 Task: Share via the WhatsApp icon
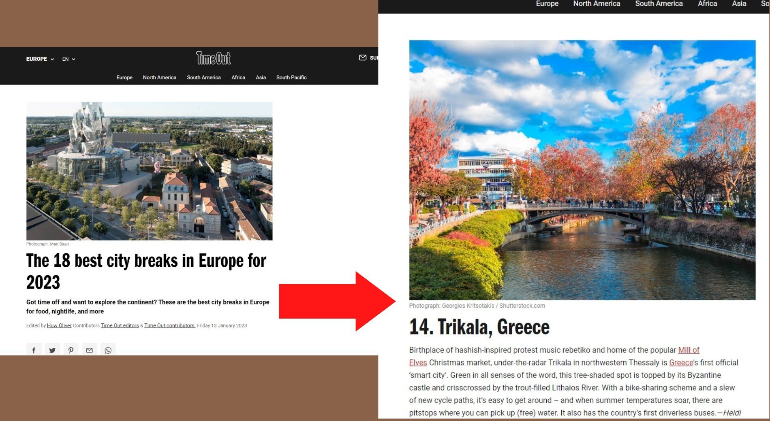(x=108, y=350)
